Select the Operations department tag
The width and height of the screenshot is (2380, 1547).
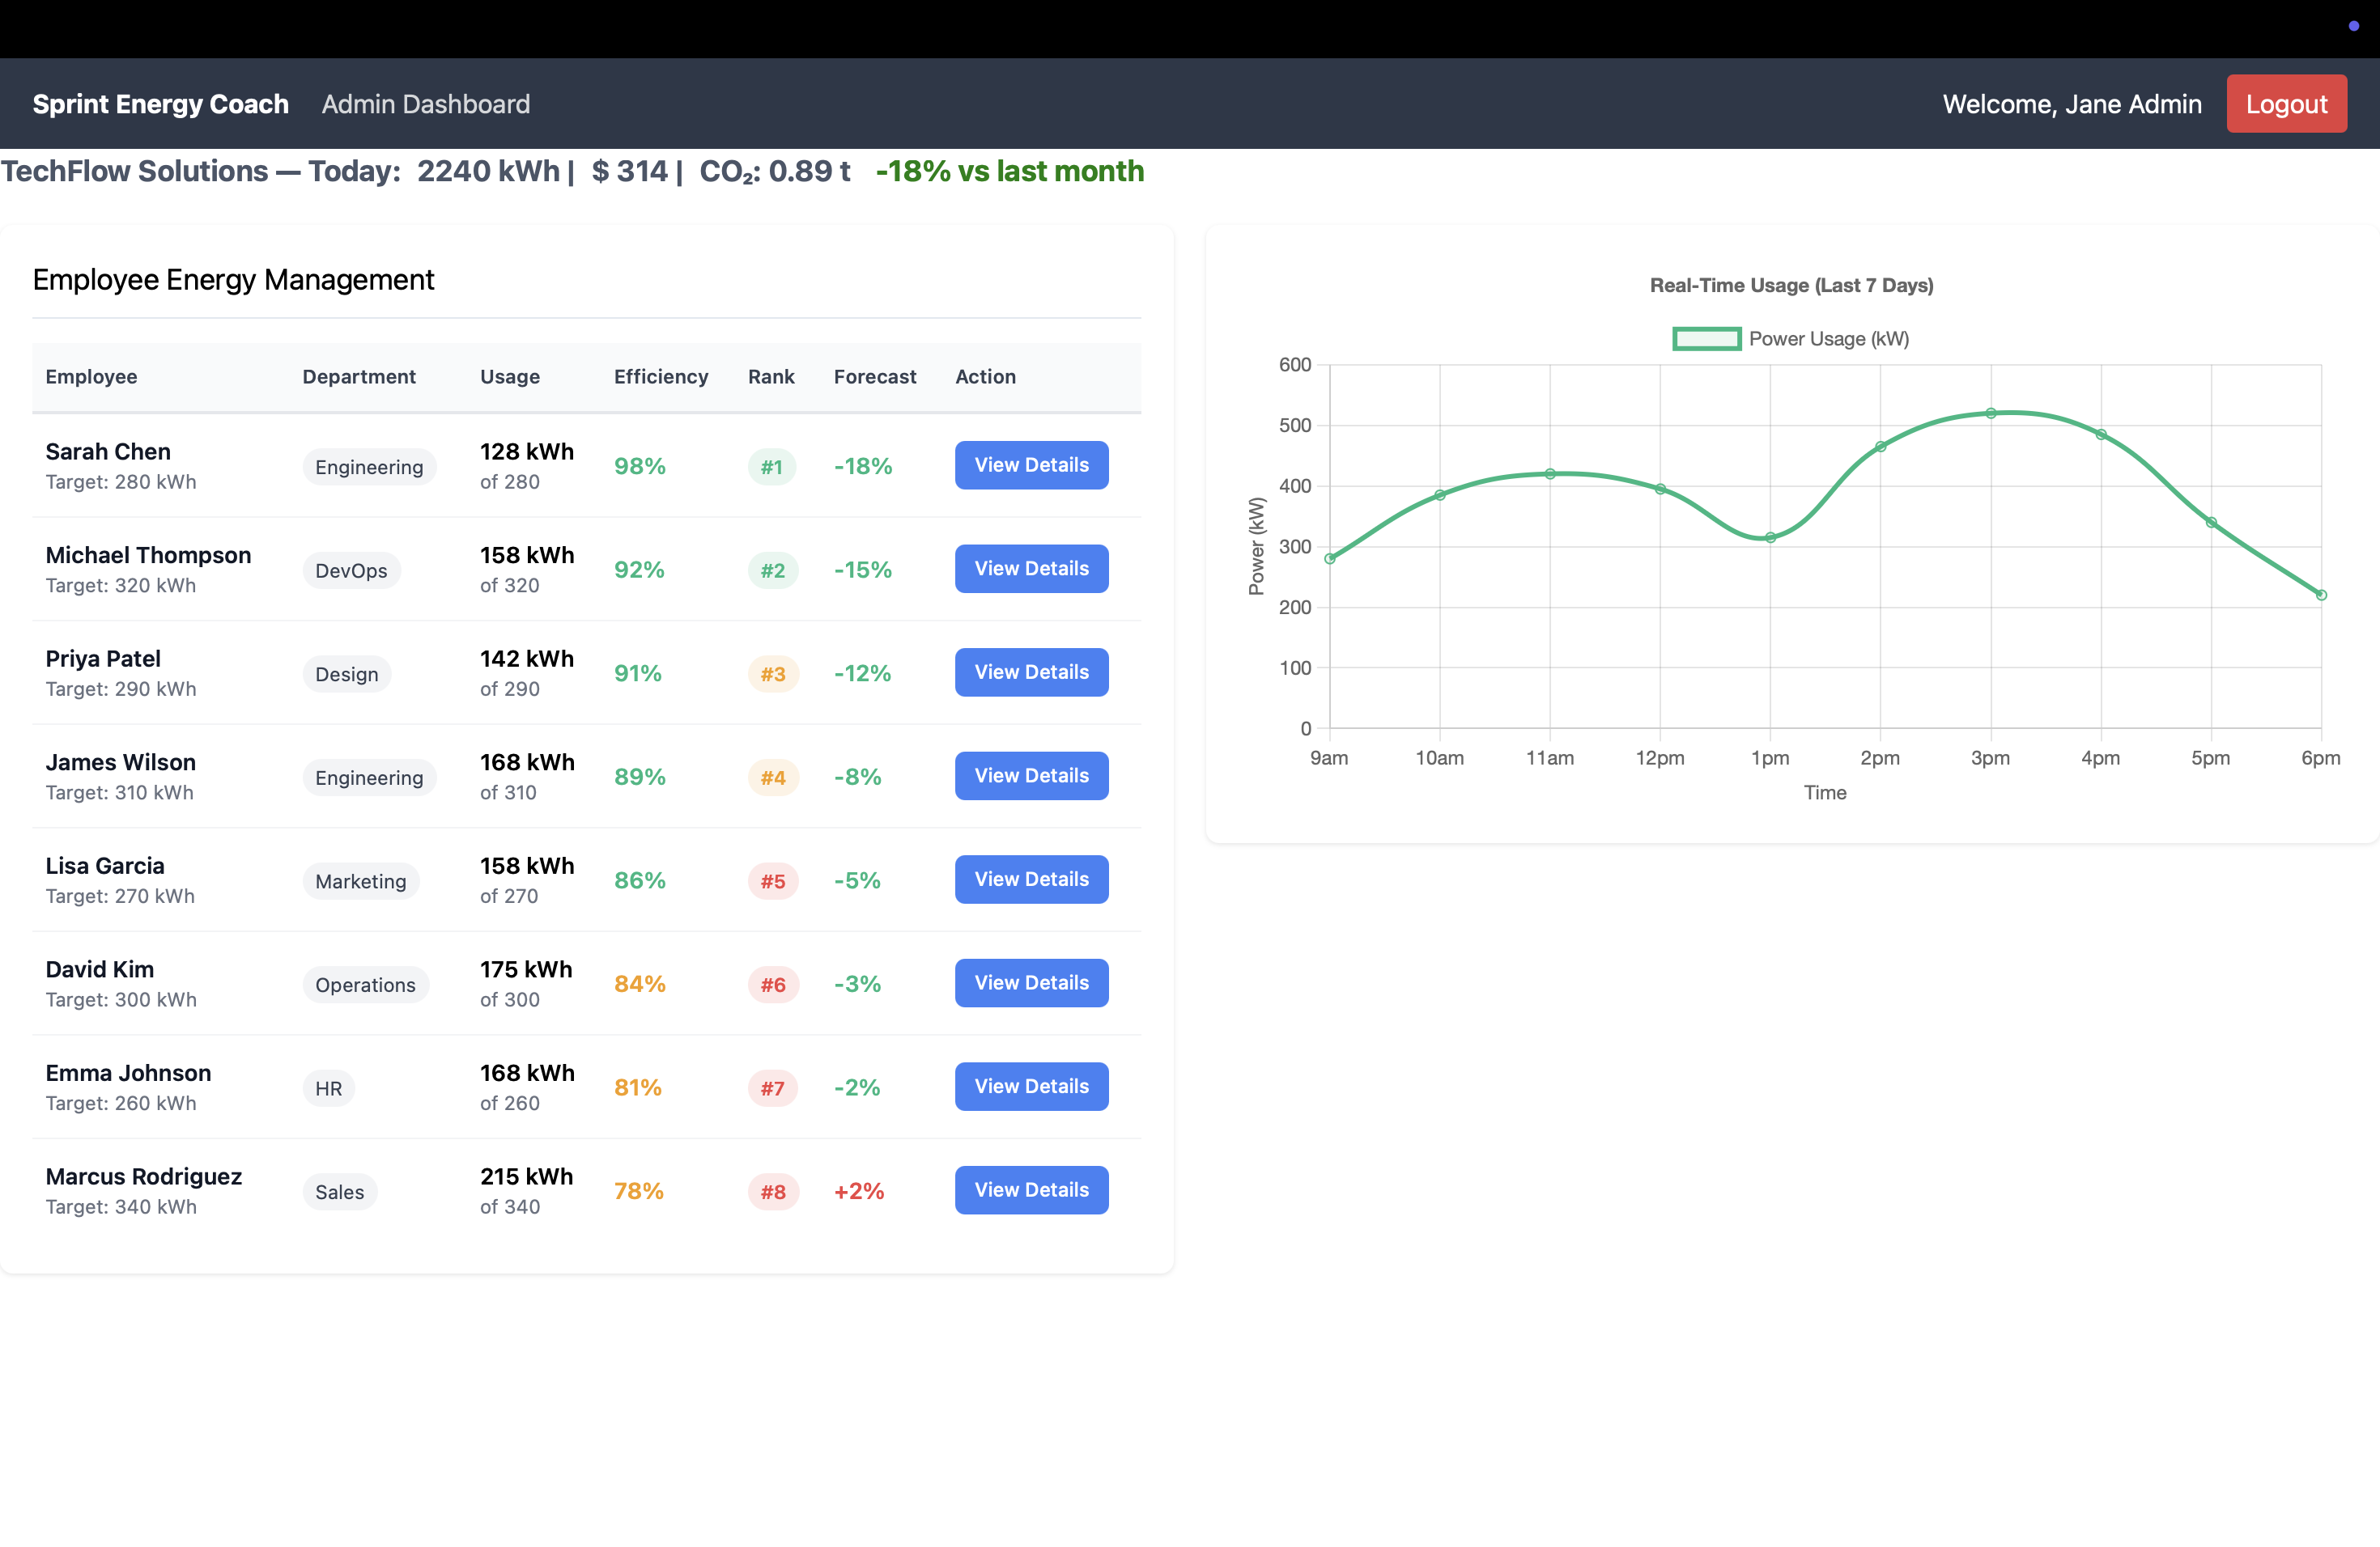pyautogui.click(x=365, y=985)
